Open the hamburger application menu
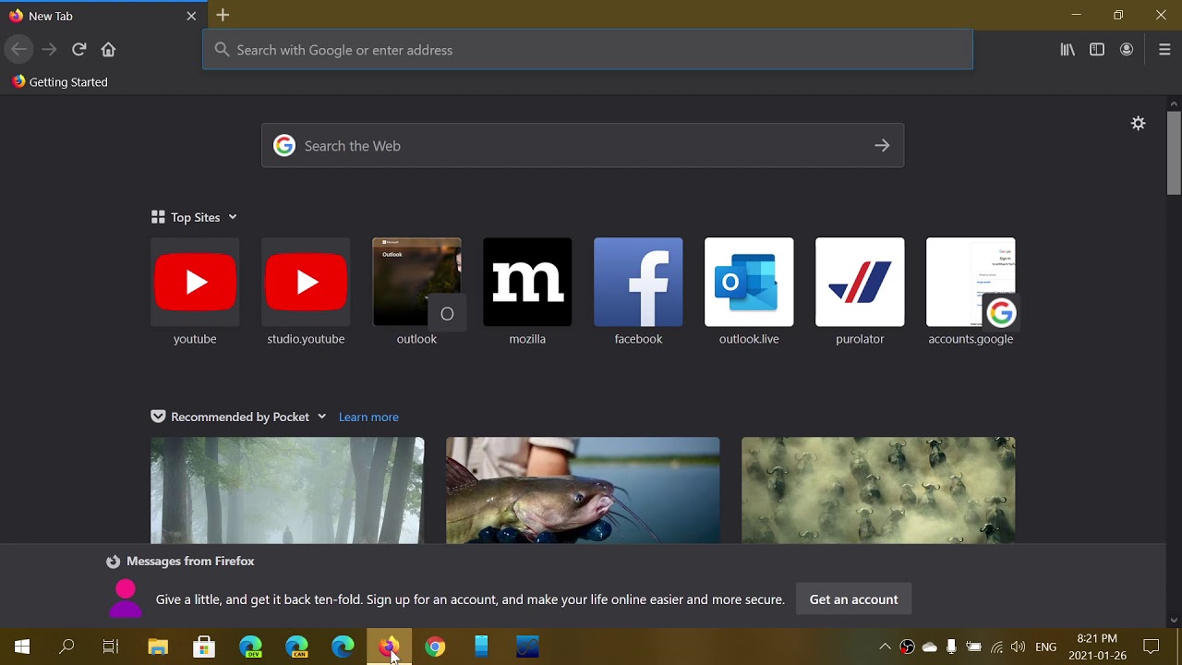This screenshot has height=665, width=1182. tap(1164, 50)
